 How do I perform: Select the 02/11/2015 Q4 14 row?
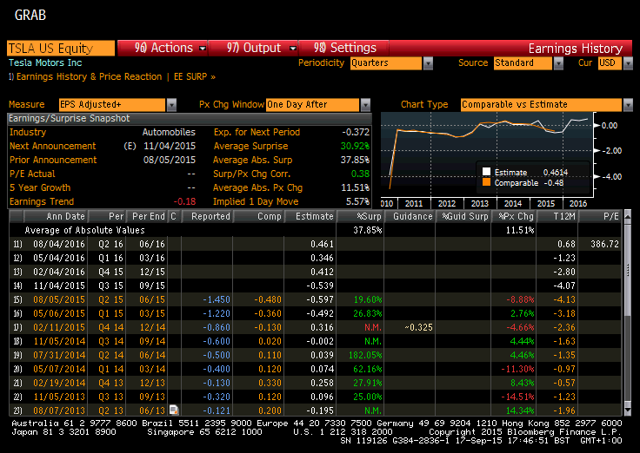(x=315, y=327)
